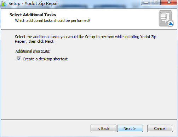
Task: Click the wrench badge on the wizard logo
Action: coord(171,24)
